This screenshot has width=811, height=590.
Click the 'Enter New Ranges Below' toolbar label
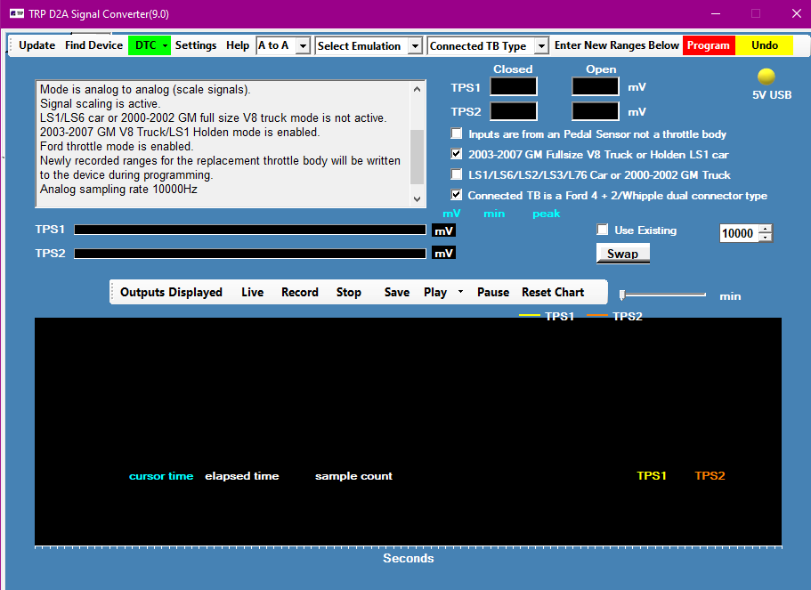(x=617, y=45)
